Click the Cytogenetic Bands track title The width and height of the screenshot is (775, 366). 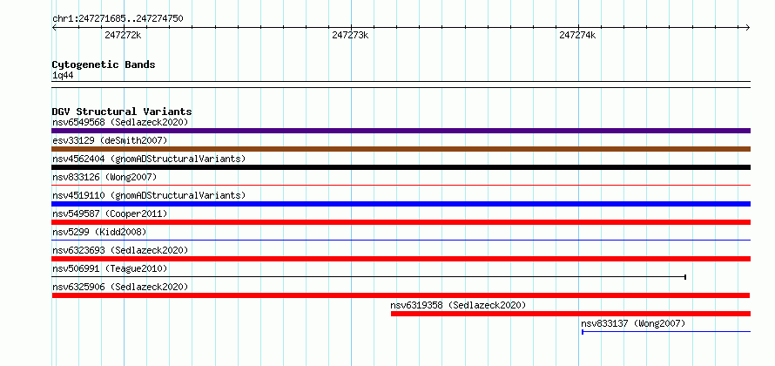point(104,64)
